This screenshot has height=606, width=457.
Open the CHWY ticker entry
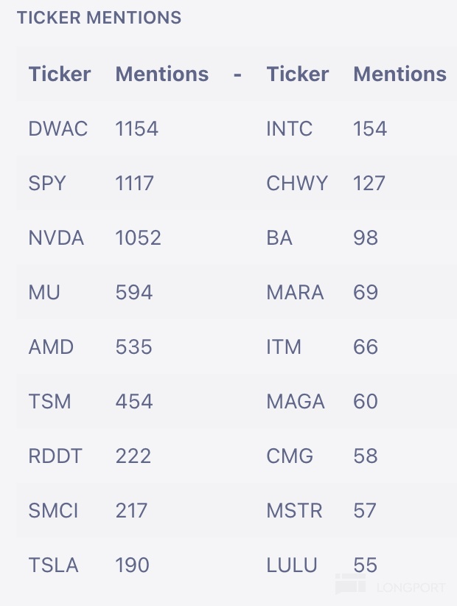[297, 184]
